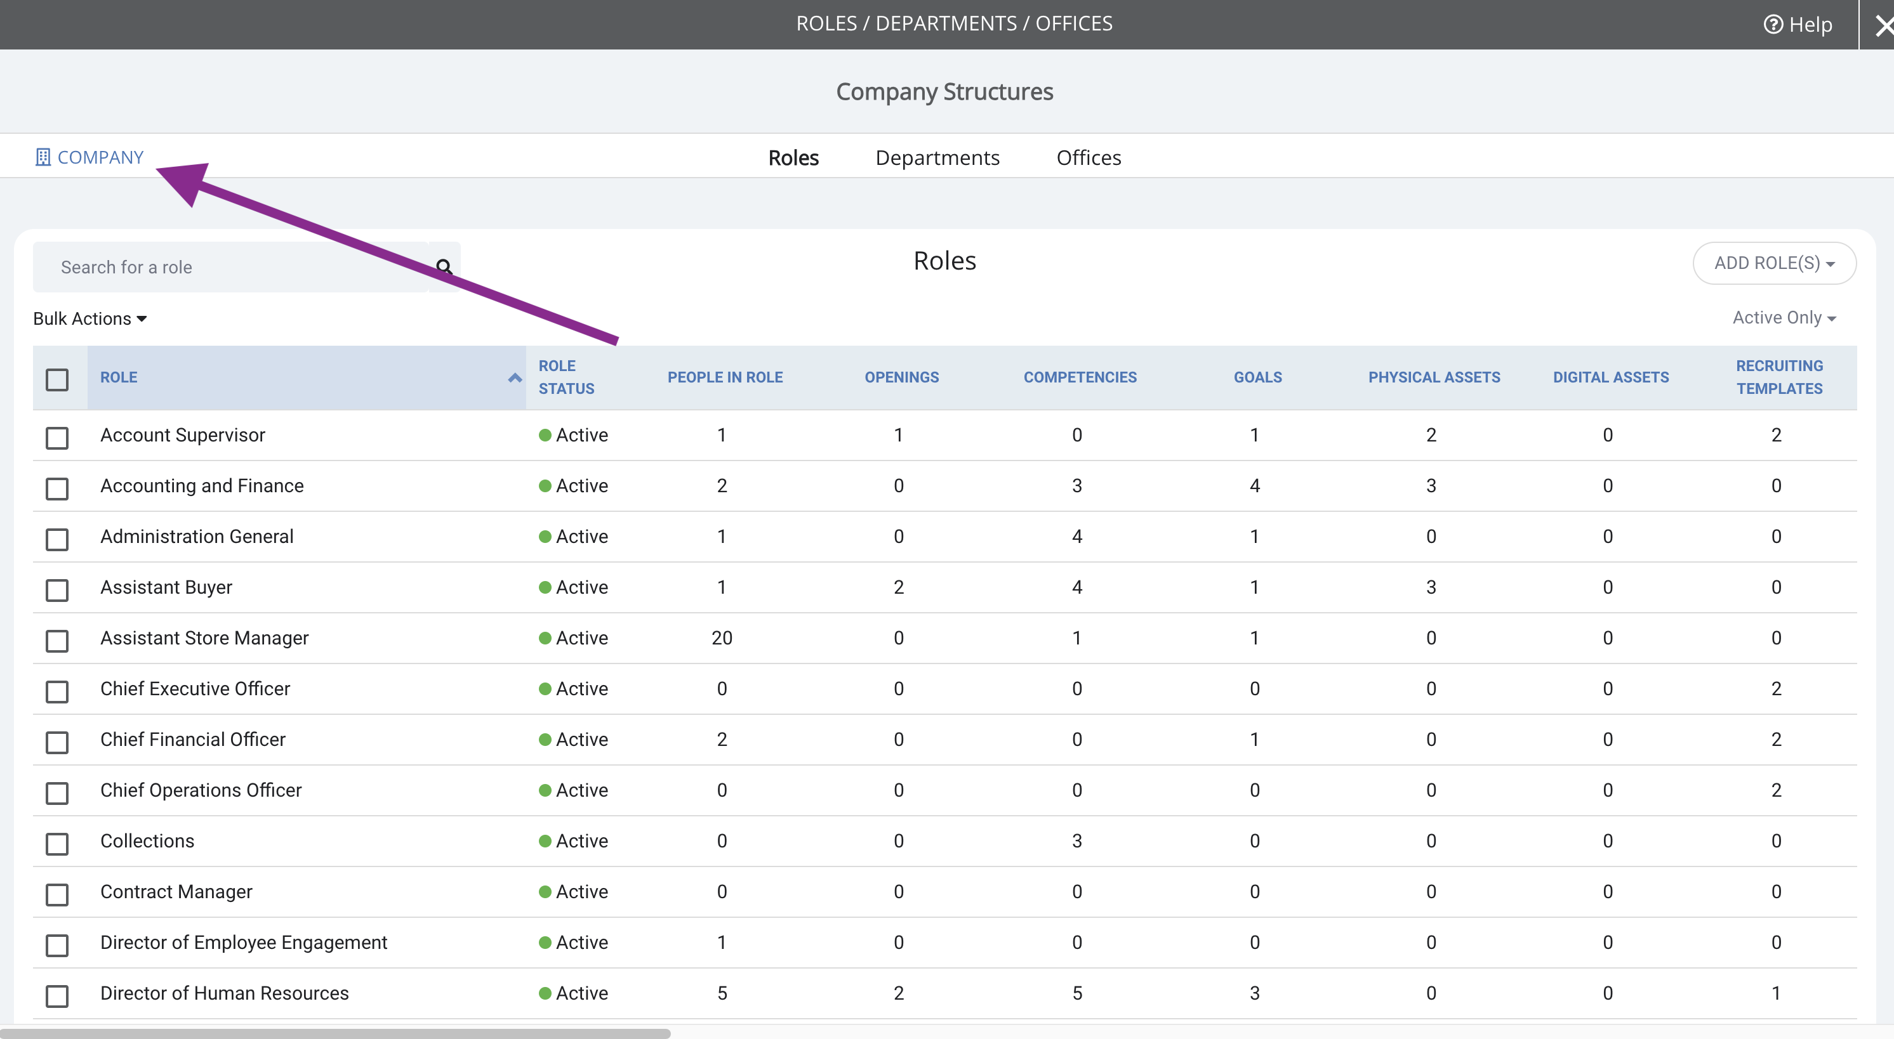
Task: Click Account Supervisor Active status
Action: pos(573,435)
